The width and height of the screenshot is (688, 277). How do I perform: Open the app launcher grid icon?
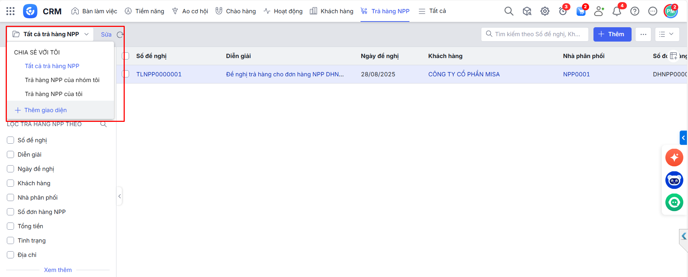(x=10, y=11)
